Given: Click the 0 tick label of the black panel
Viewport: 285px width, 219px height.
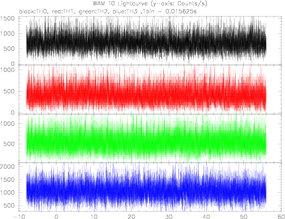Looking at the screenshot, I should pyautogui.click(x=13, y=64).
